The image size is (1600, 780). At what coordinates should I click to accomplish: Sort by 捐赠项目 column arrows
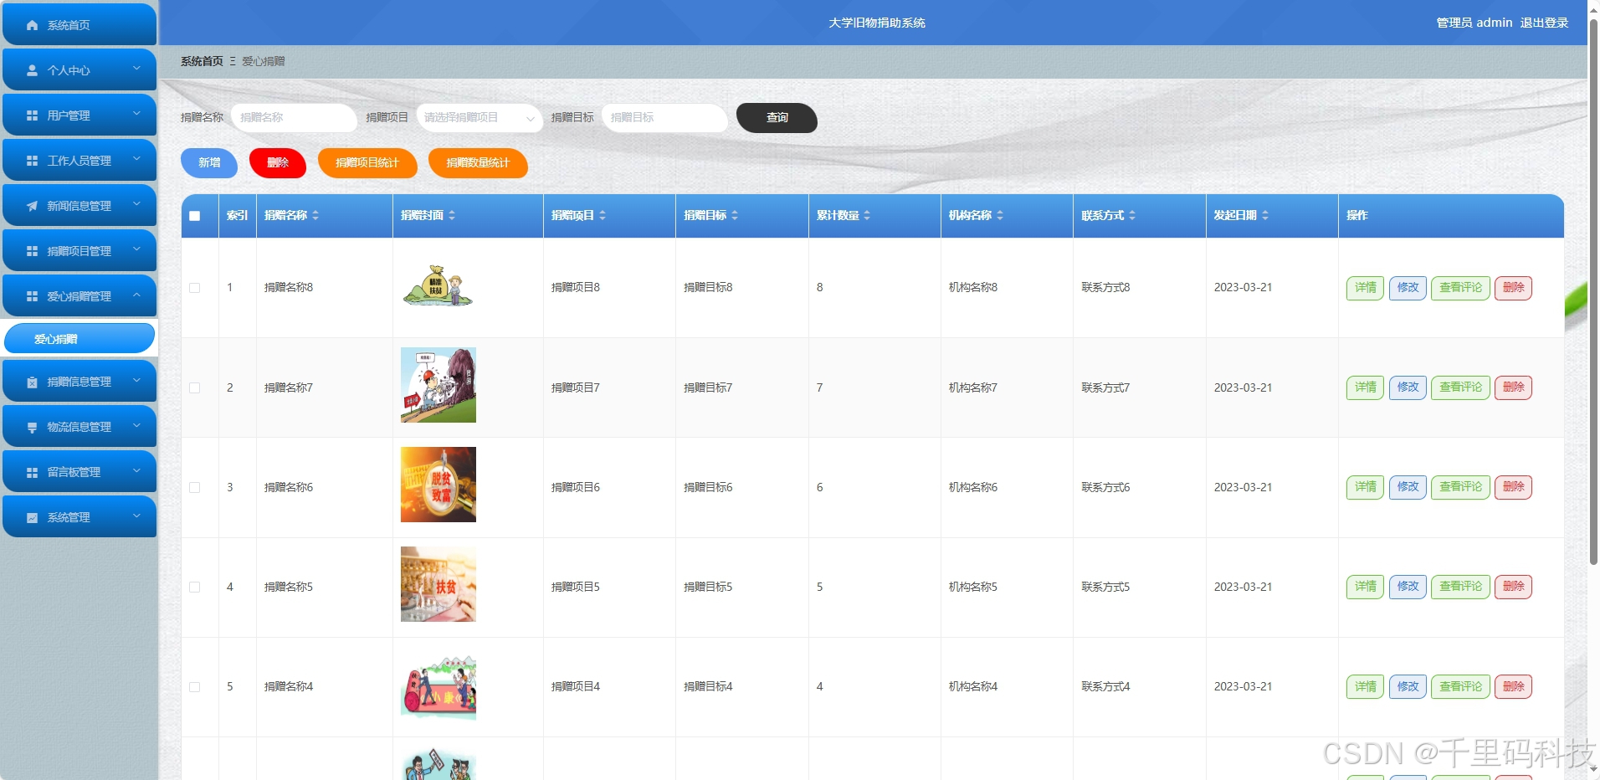603,215
